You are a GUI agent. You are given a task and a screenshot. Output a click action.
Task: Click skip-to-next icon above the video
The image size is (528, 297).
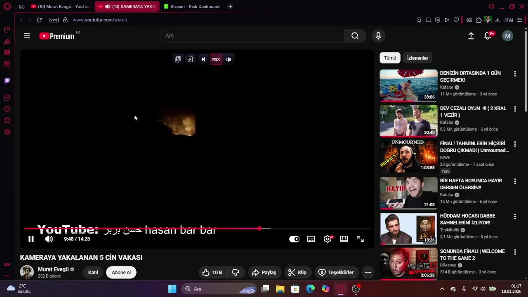point(203,59)
